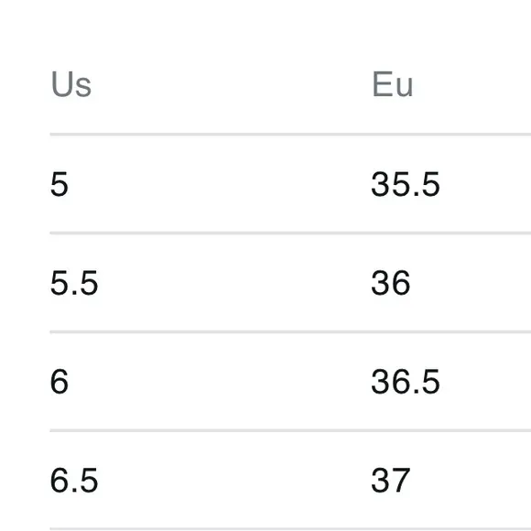Click blank area between 6.5 and 37
Image resolution: width=531 pixels, height=531 pixels.
234,481
